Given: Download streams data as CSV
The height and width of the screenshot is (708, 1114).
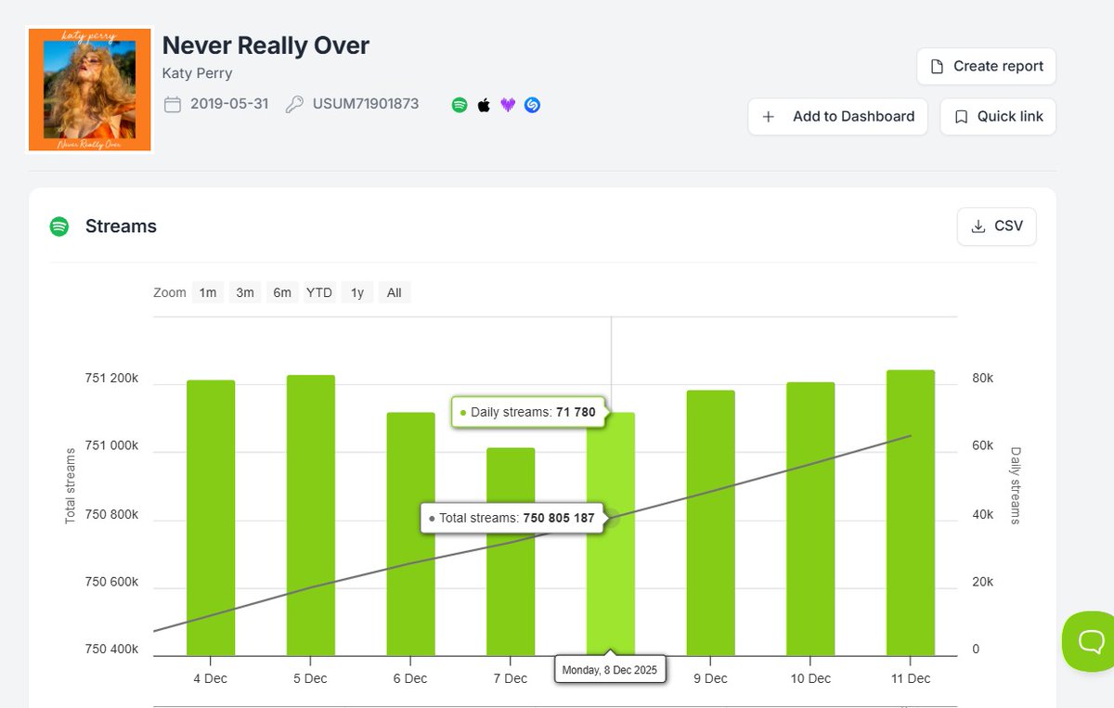Looking at the screenshot, I should 997,225.
